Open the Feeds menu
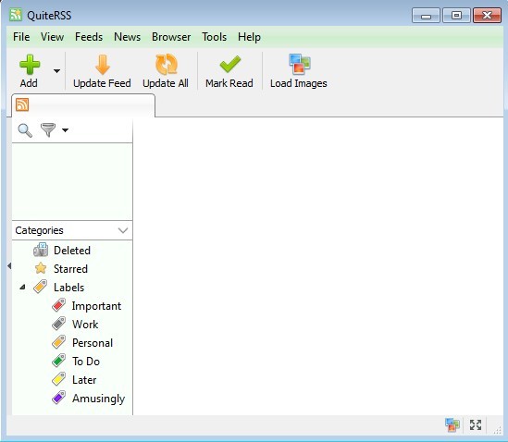The image size is (508, 442). (89, 37)
